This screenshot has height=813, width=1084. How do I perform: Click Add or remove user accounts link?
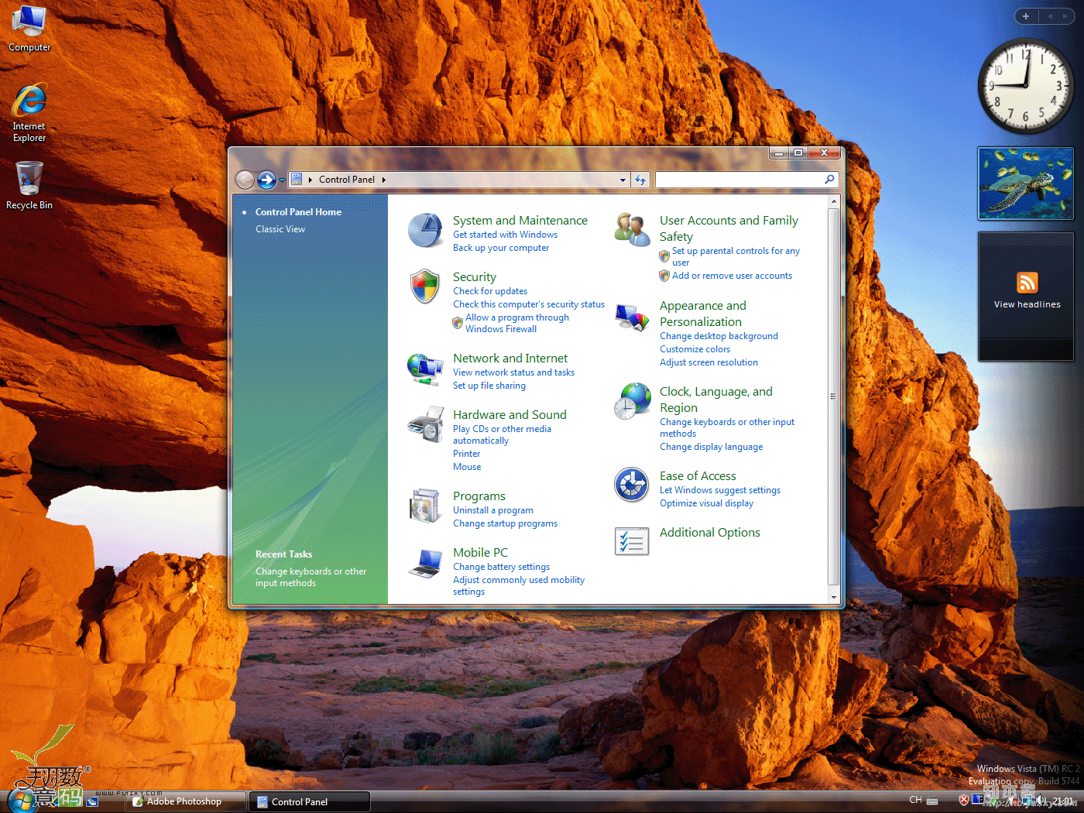732,276
